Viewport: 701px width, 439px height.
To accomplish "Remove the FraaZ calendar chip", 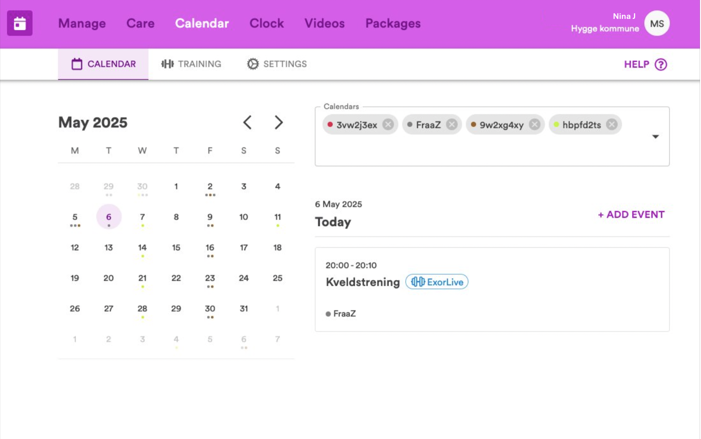I will coord(451,124).
